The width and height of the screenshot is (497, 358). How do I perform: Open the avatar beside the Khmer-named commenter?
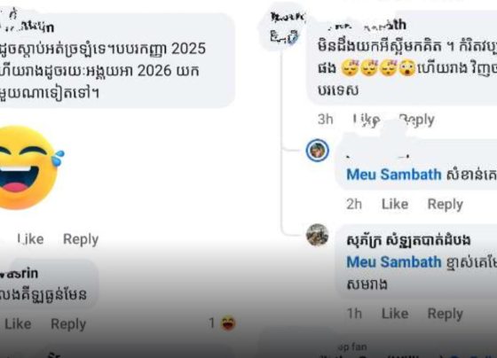(x=318, y=235)
